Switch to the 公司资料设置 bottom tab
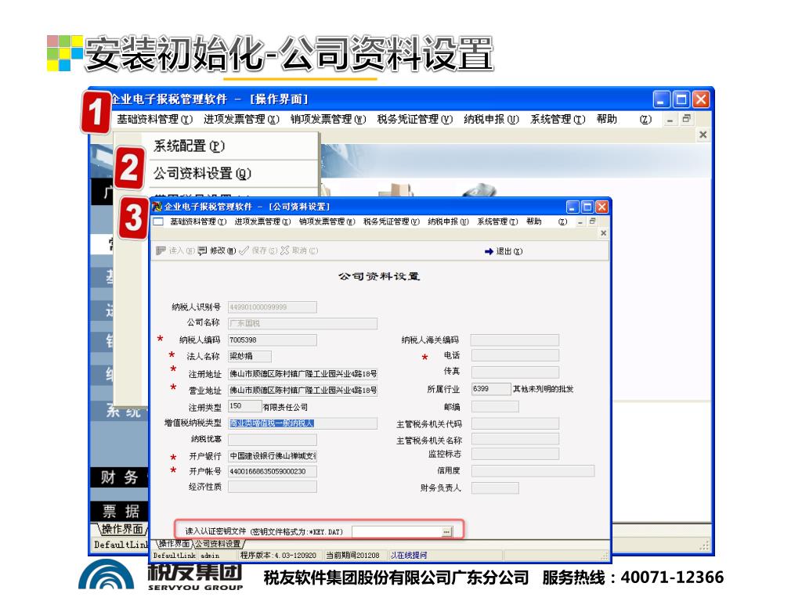Viewport: 802px width, 601px height. pos(219,544)
